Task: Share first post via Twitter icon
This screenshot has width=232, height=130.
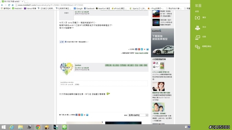Action: click(x=142, y=49)
